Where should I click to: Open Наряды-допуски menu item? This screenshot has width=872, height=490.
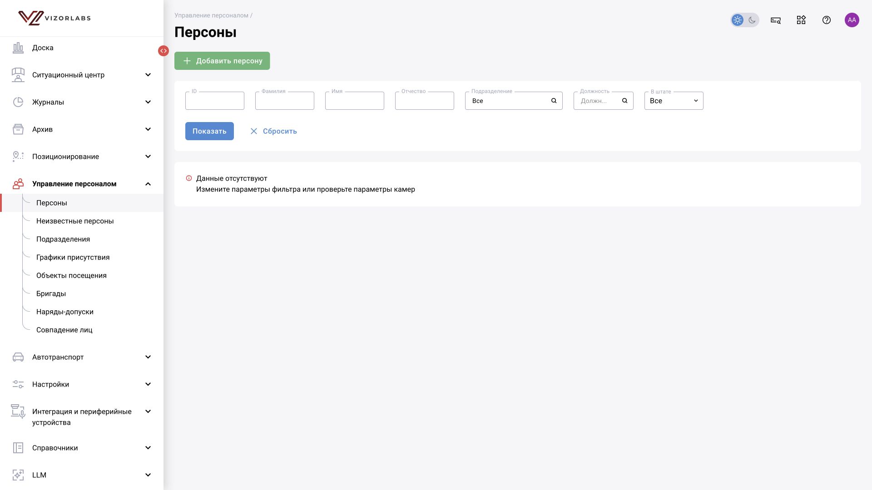click(82, 312)
